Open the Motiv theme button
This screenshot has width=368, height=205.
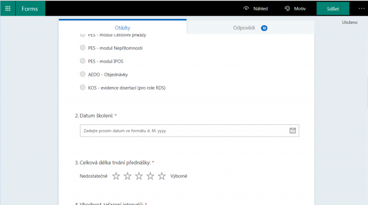coord(295,8)
